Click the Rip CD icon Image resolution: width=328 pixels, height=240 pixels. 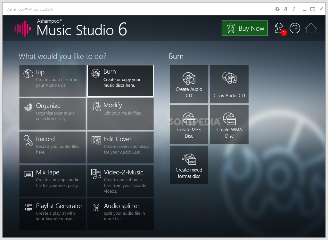(x=29, y=74)
